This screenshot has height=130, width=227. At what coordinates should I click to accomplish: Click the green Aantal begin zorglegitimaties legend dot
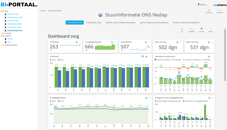pos(156,101)
